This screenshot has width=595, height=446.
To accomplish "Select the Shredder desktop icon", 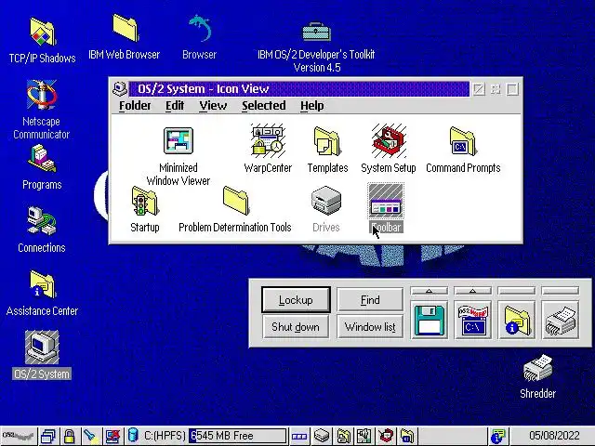I will coord(537,368).
